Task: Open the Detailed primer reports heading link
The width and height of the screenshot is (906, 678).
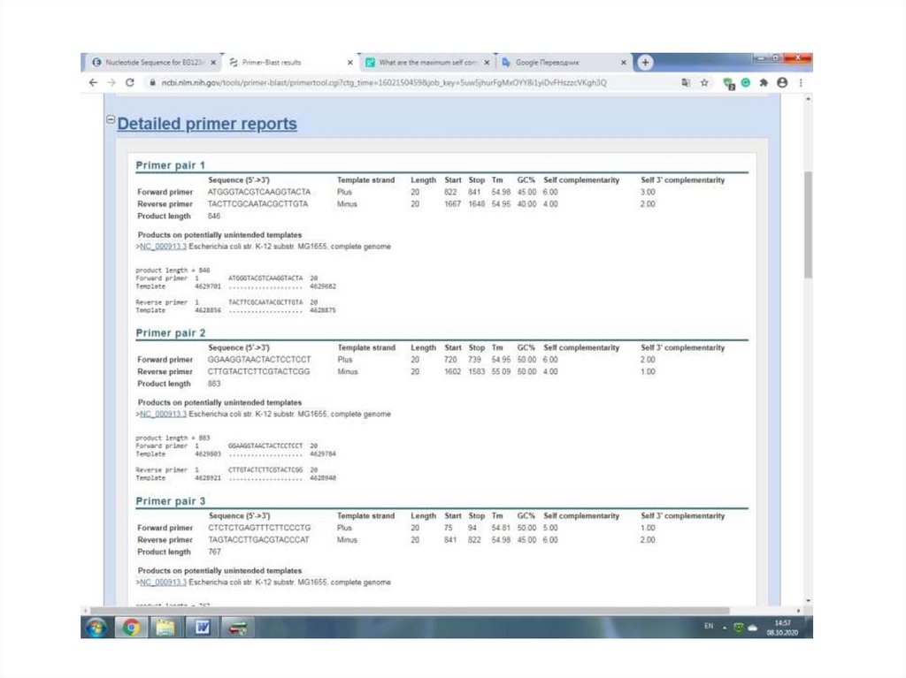Action: (207, 125)
